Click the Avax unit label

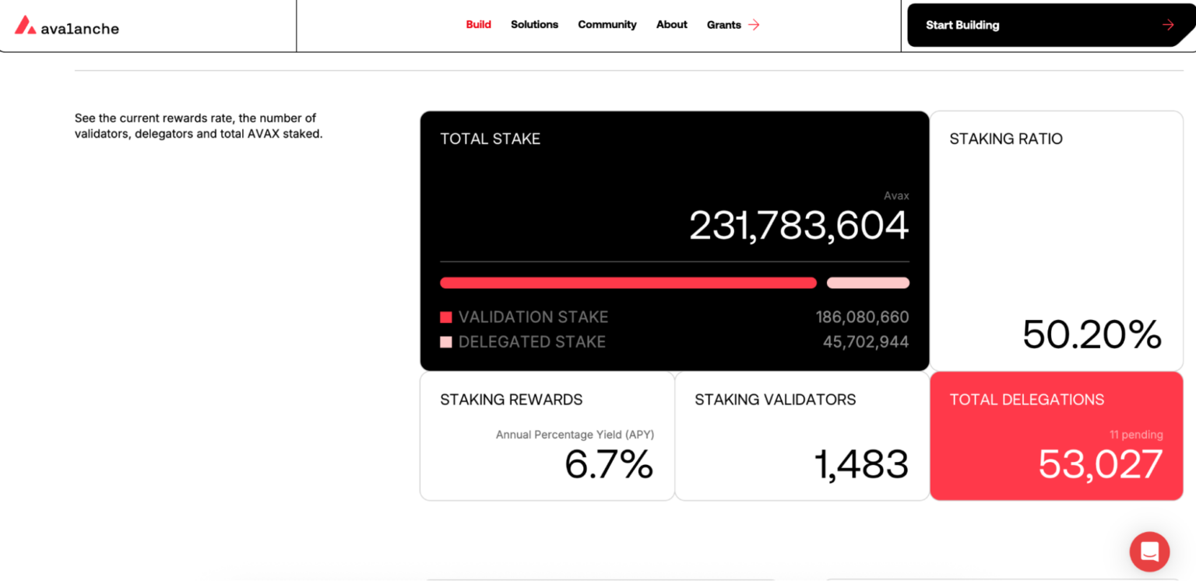(x=896, y=195)
